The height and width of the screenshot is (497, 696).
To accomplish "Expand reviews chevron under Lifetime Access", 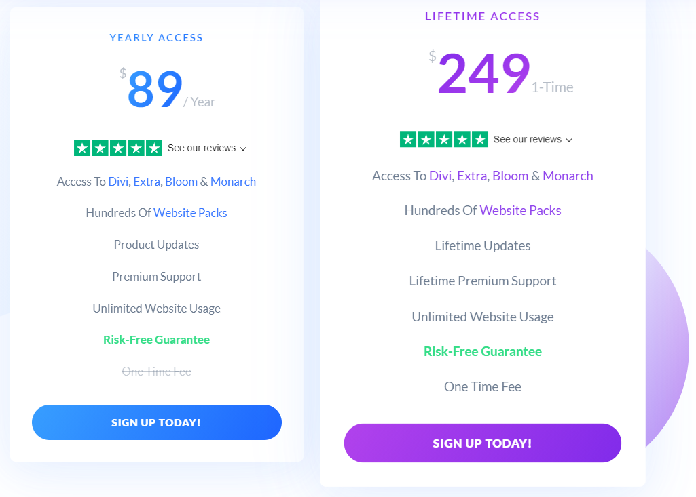I will click(568, 140).
